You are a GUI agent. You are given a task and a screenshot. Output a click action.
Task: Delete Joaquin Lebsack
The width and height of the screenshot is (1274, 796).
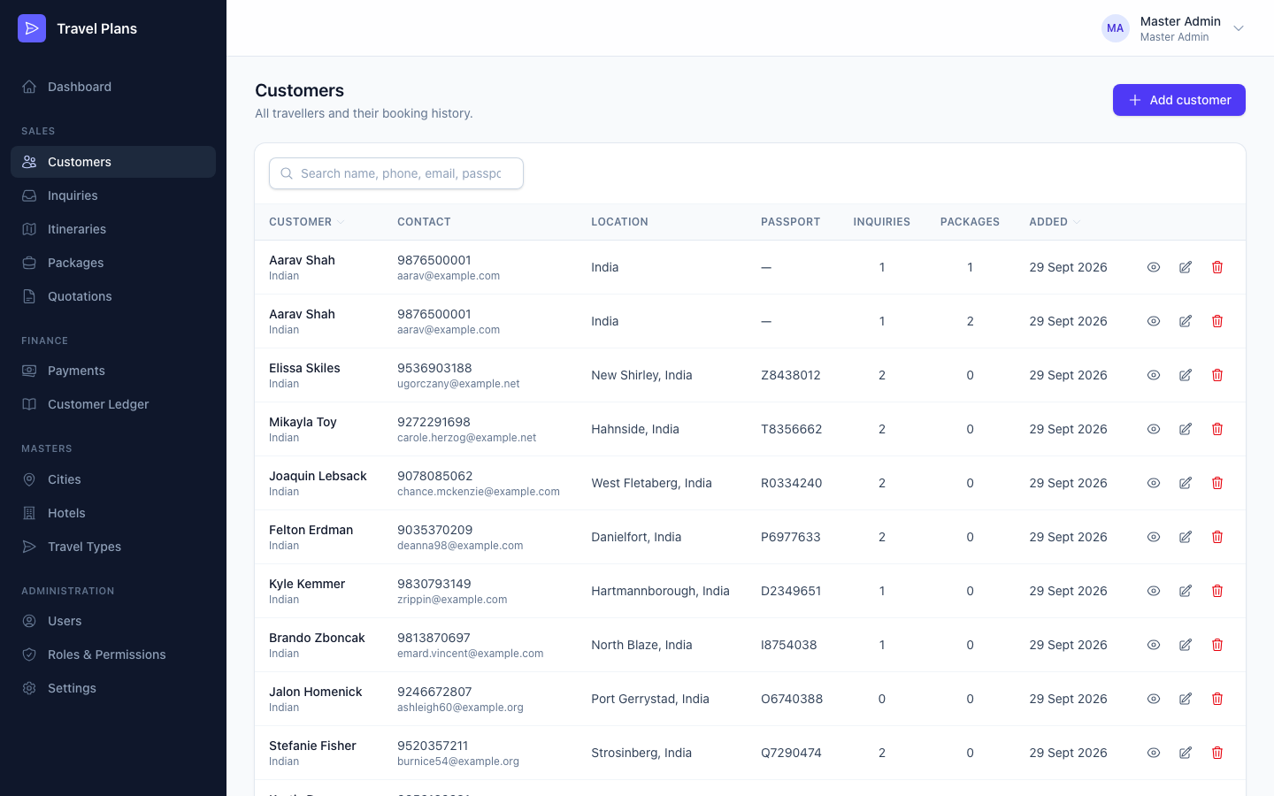1217,483
